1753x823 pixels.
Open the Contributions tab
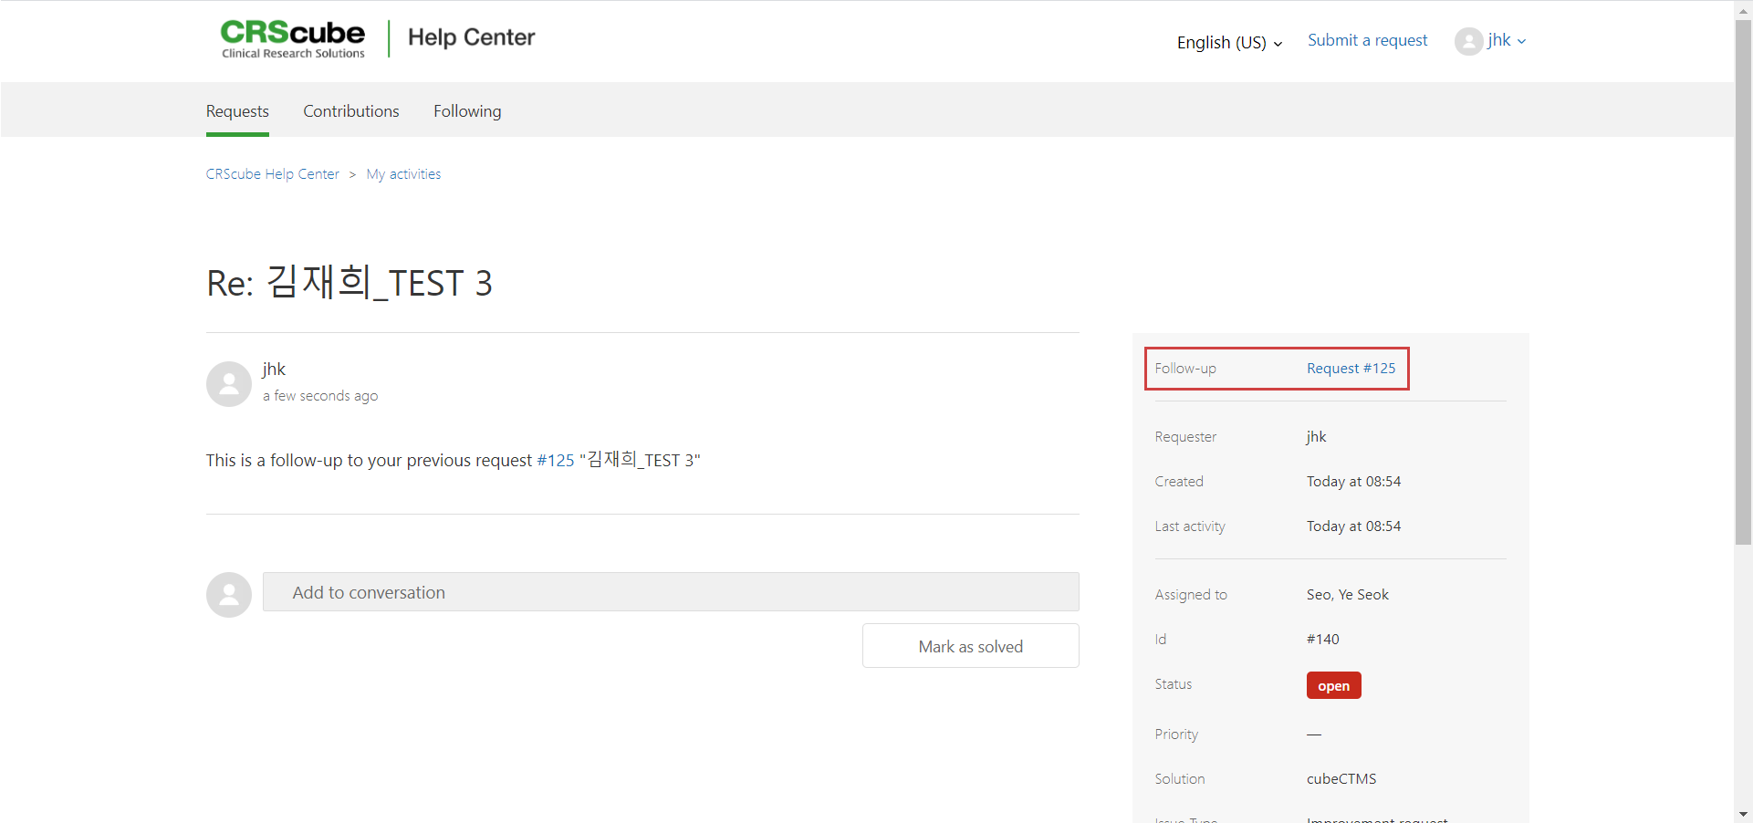click(x=351, y=111)
